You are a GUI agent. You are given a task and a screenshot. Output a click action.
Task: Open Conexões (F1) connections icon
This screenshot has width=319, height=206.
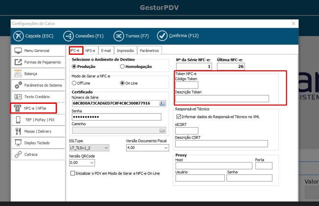point(68,36)
